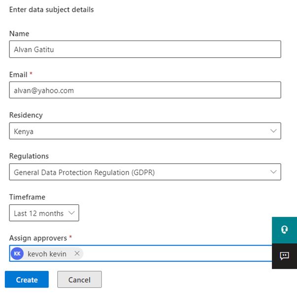Viewport: 297px width, 295px height.
Task: Click the Regulations field label
Action: pos(29,156)
